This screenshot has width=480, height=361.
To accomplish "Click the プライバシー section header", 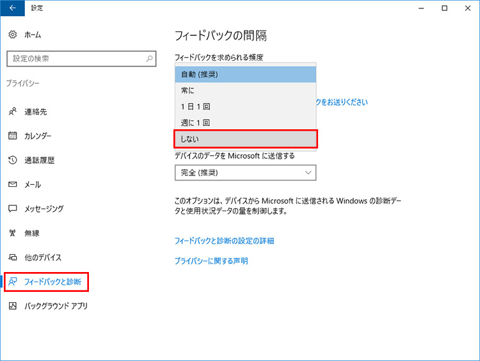I will point(23,83).
